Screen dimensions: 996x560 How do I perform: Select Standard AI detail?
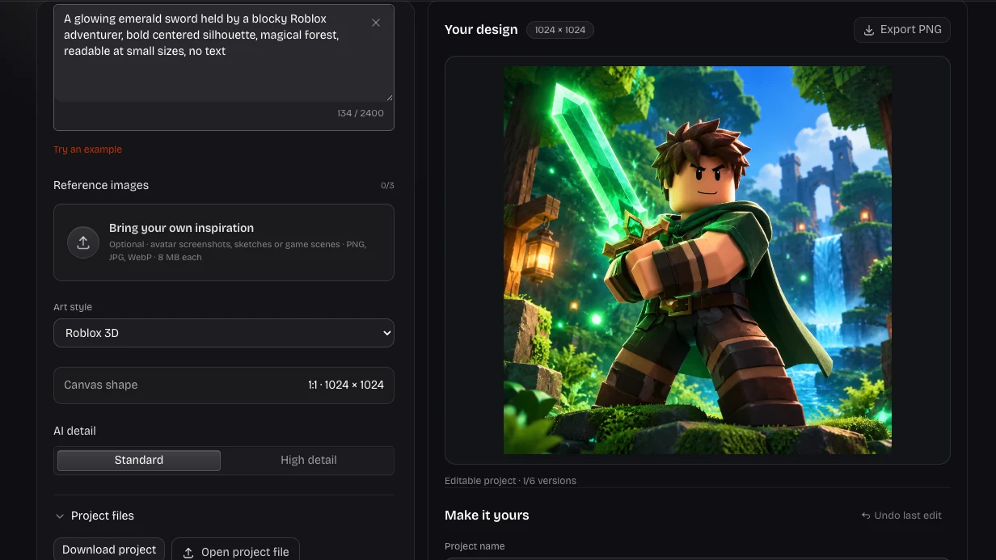point(139,461)
